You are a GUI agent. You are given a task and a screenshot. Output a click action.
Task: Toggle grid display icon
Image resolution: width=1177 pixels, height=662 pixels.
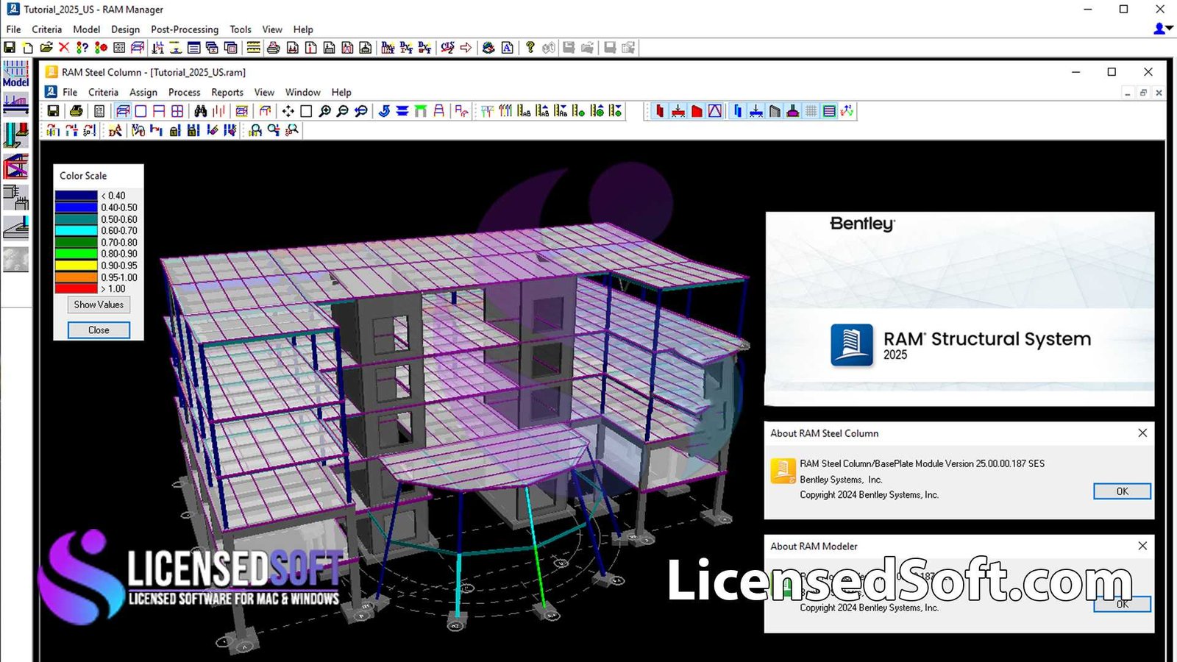point(811,111)
